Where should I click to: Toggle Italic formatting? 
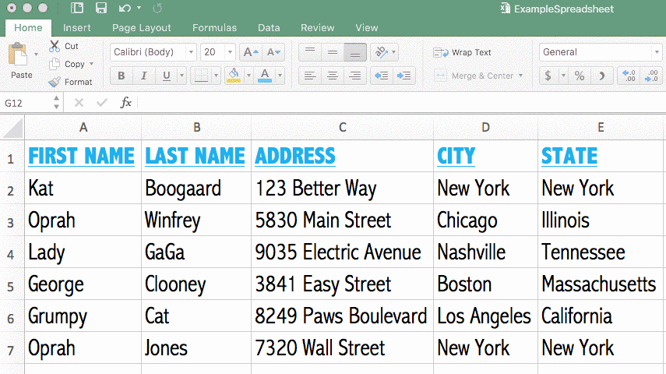143,76
